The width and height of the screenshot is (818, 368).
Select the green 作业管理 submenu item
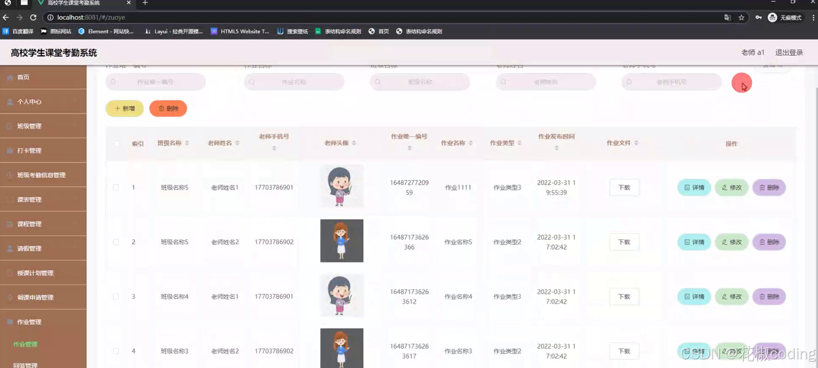[x=25, y=344]
